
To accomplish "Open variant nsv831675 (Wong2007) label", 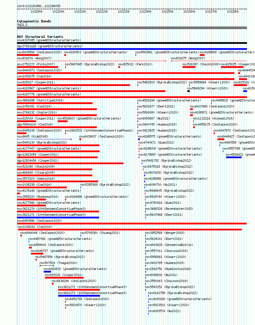I will (188, 58).
